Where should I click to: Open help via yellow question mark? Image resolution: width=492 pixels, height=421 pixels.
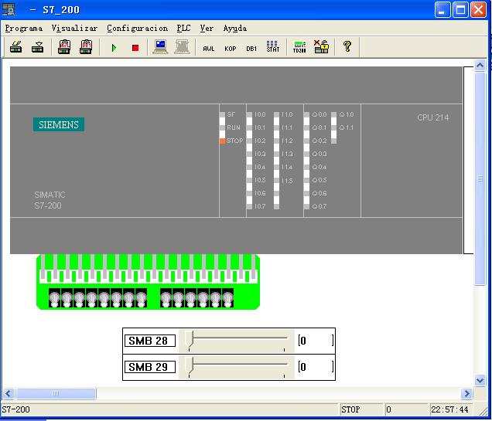click(347, 46)
